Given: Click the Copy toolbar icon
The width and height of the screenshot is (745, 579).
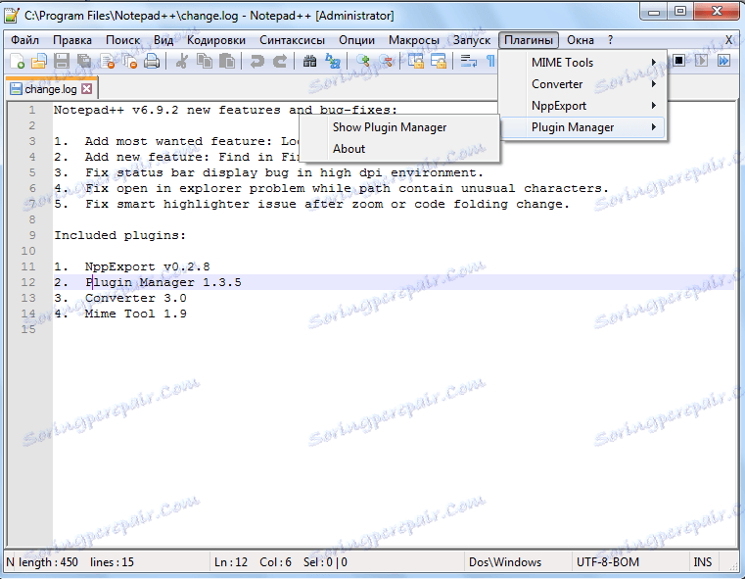Looking at the screenshot, I should [205, 62].
